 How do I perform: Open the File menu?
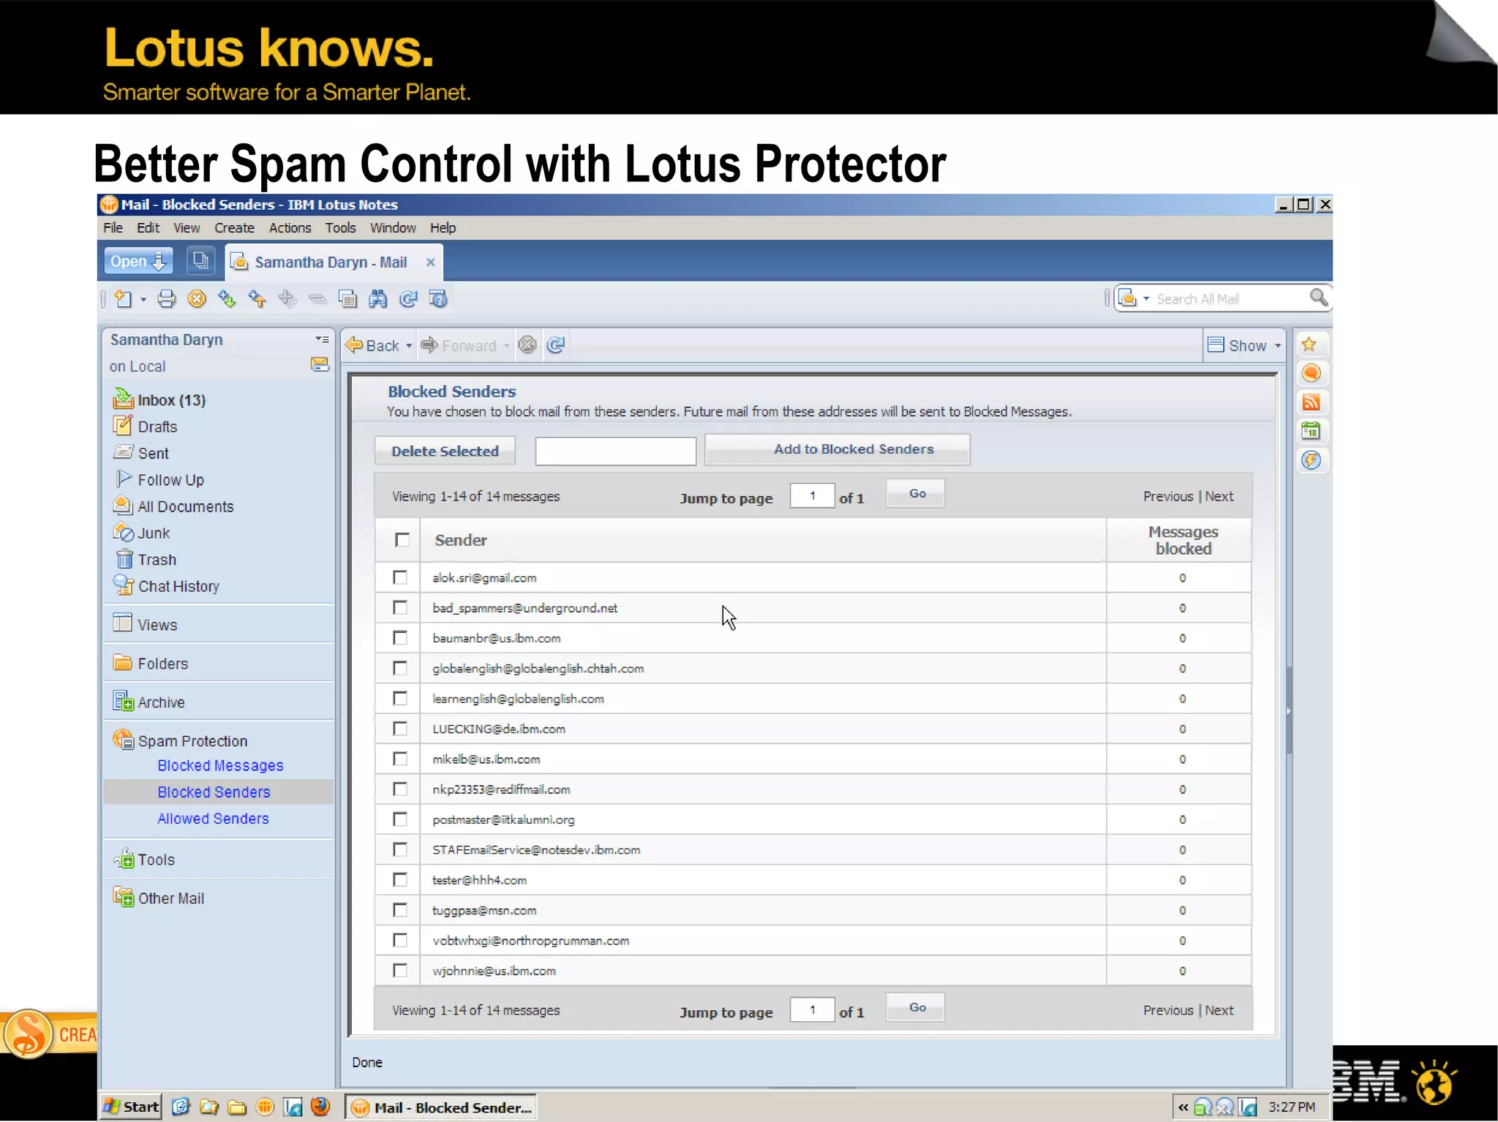pos(113,228)
